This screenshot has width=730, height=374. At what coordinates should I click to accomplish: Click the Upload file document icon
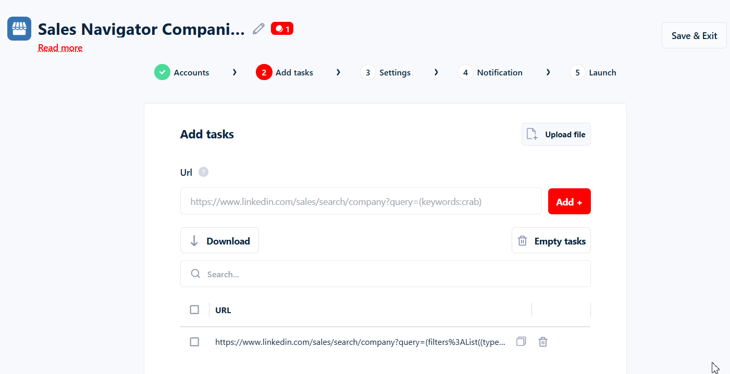[531, 134]
